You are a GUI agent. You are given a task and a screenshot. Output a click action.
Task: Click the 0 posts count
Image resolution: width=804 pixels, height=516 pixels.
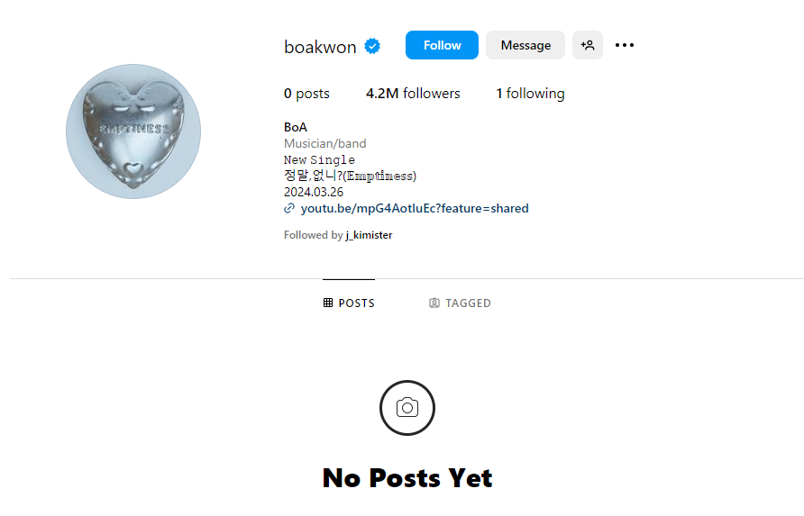[306, 94]
